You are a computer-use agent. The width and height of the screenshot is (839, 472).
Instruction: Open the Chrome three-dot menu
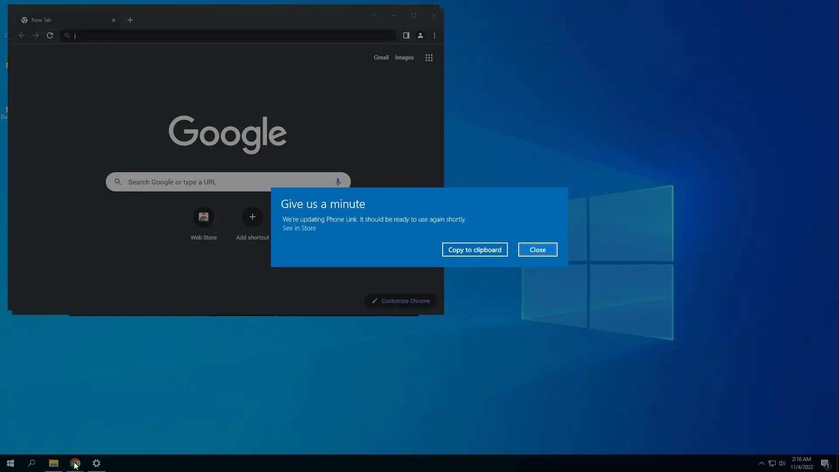(434, 35)
